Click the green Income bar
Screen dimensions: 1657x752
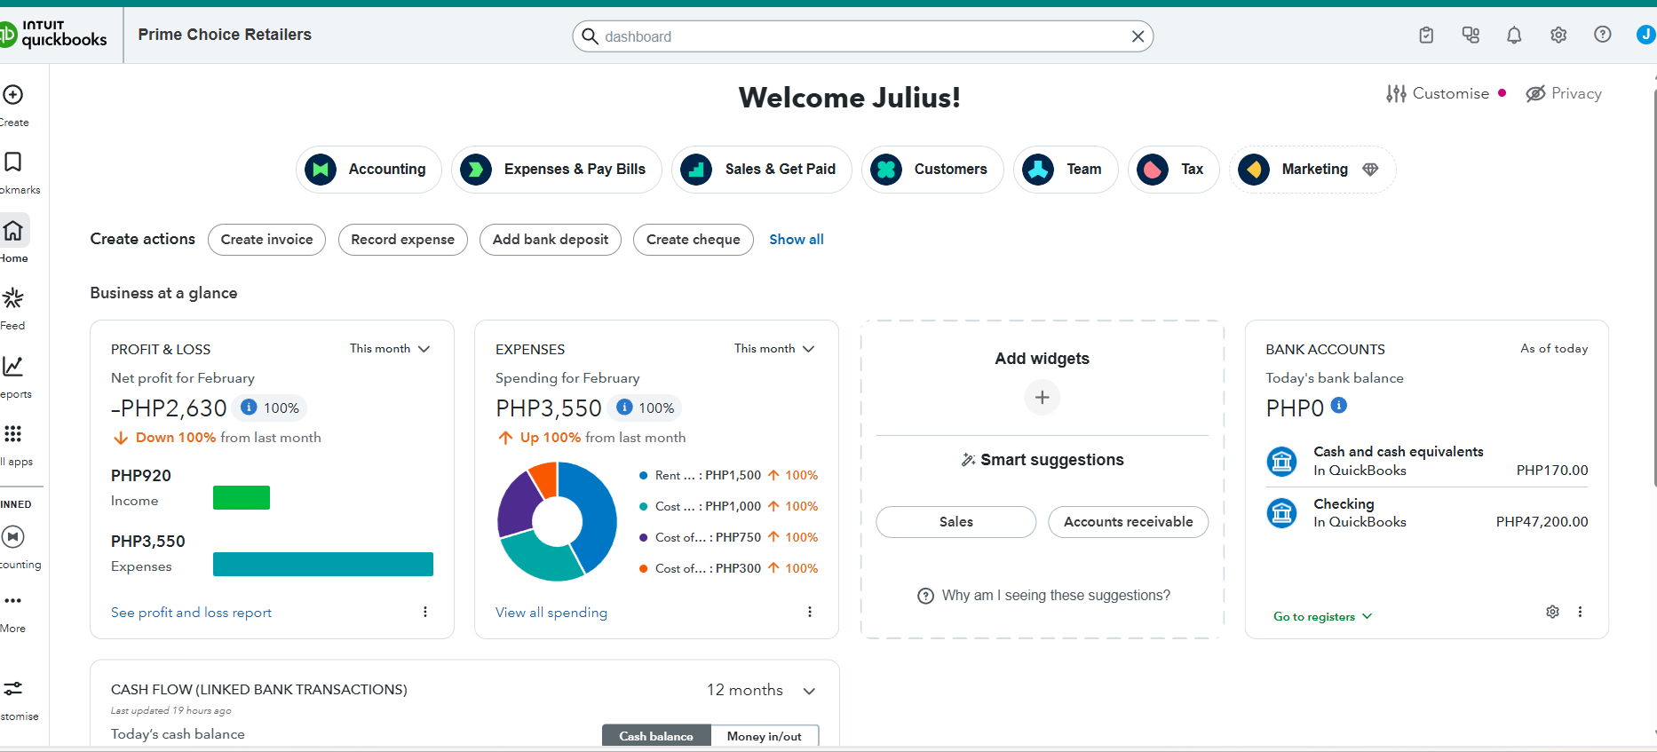pyautogui.click(x=242, y=498)
